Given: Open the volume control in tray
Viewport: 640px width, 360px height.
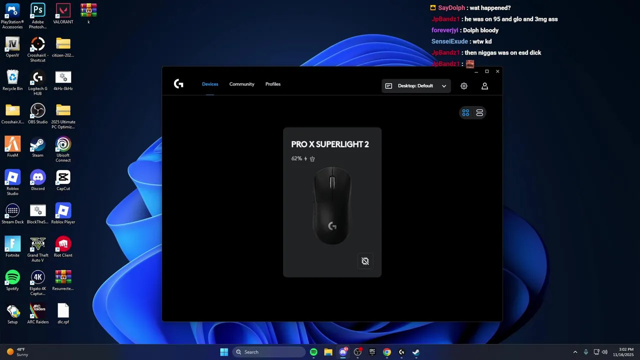Looking at the screenshot, I should click(604, 352).
